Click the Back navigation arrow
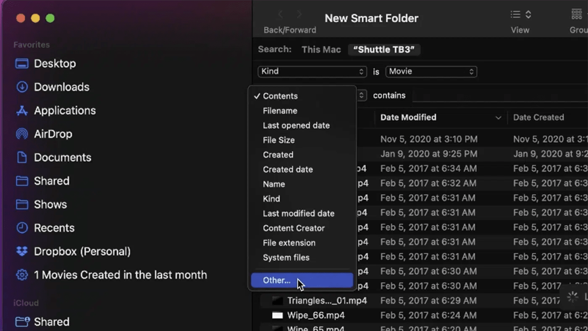Image resolution: width=588 pixels, height=331 pixels. click(280, 14)
